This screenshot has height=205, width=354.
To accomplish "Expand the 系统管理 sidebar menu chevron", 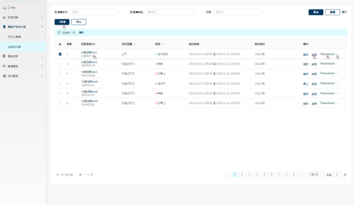I will click(x=42, y=76).
